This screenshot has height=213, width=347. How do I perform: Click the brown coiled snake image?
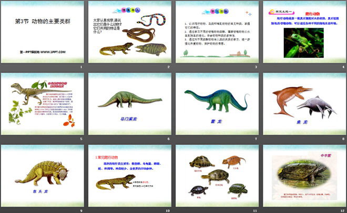138,35
